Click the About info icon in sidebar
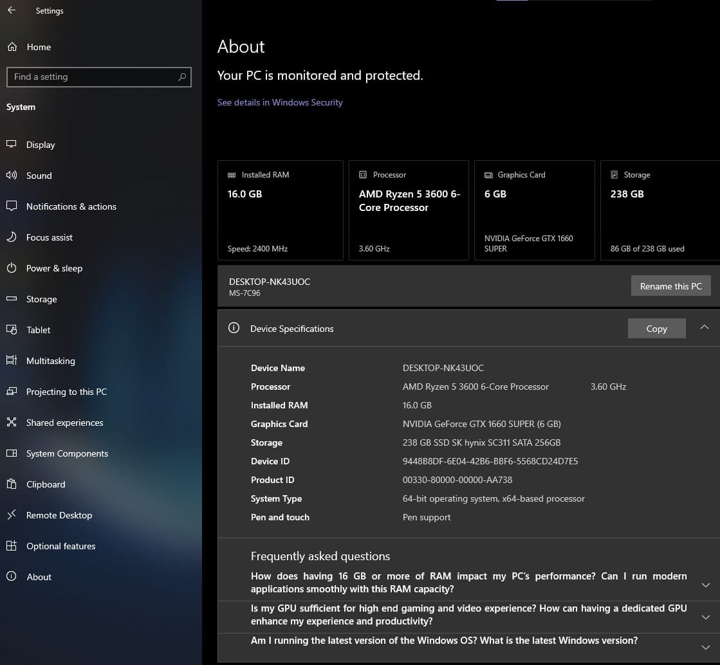 click(x=12, y=576)
